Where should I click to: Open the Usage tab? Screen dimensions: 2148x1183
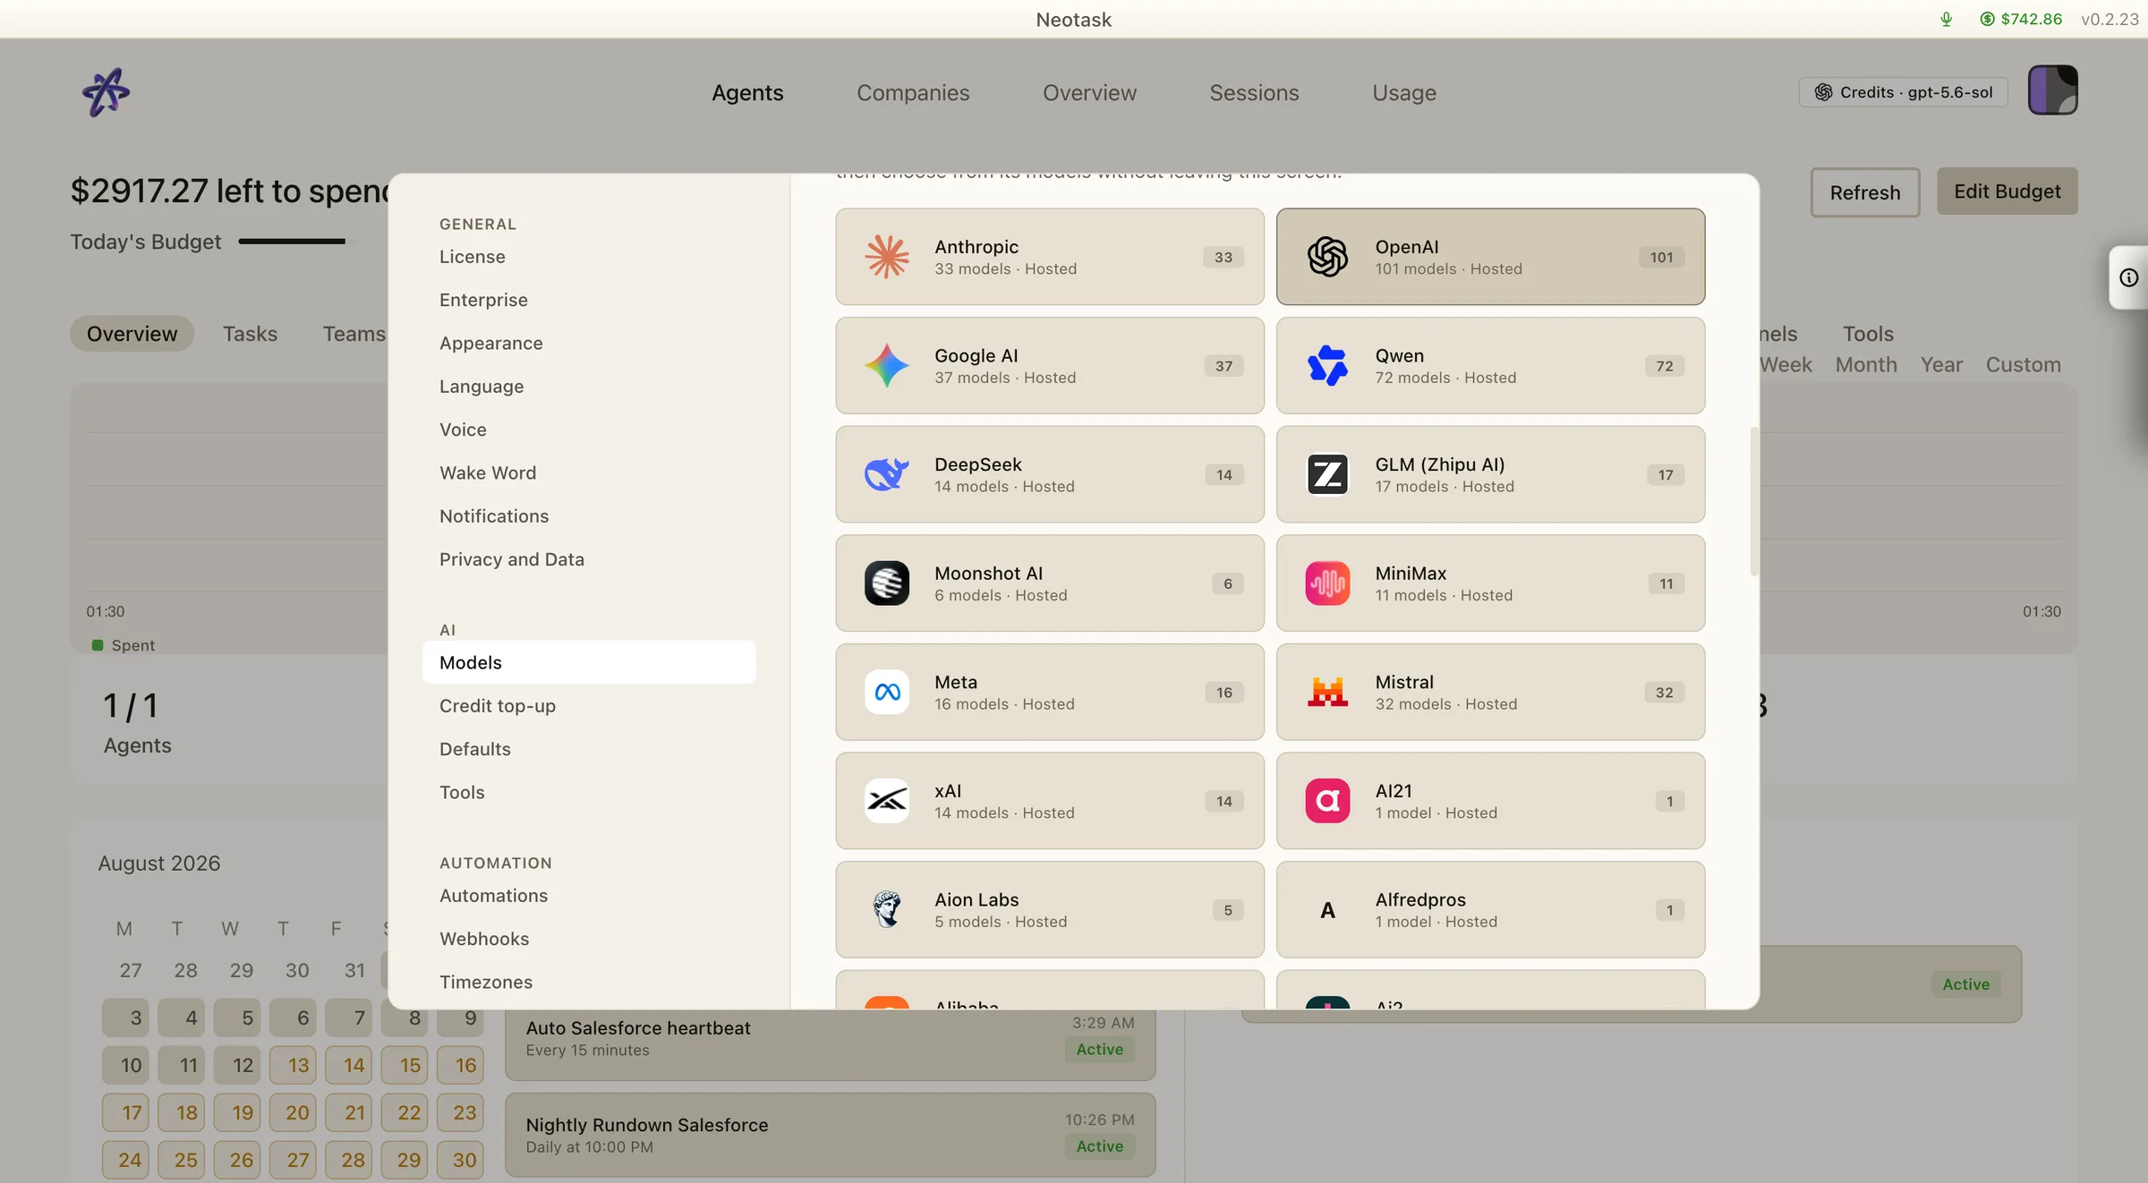[1404, 92]
